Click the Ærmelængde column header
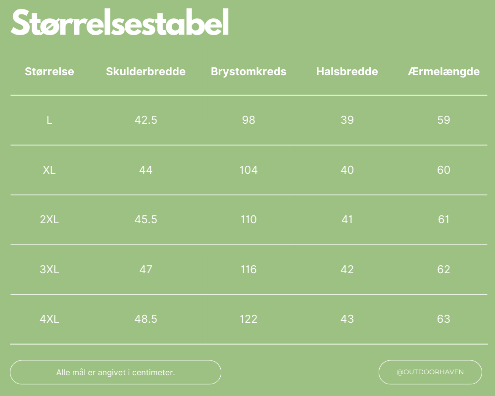 click(x=444, y=71)
